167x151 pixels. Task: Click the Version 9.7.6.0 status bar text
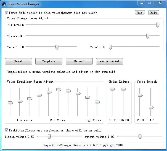click(x=83, y=145)
